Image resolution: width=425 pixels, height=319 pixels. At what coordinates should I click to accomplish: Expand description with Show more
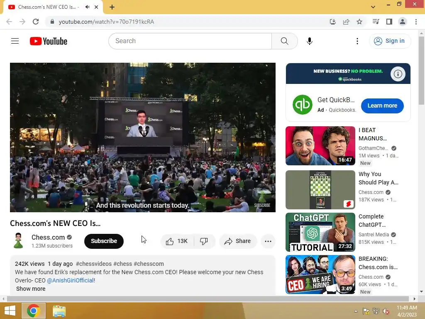(x=31, y=289)
